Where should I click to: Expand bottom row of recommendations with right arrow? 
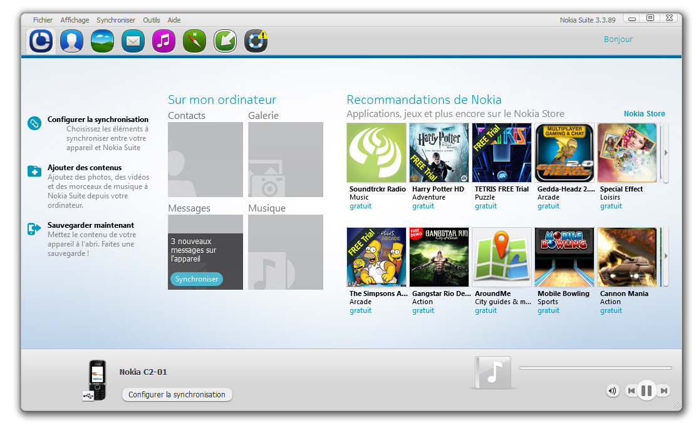665,257
